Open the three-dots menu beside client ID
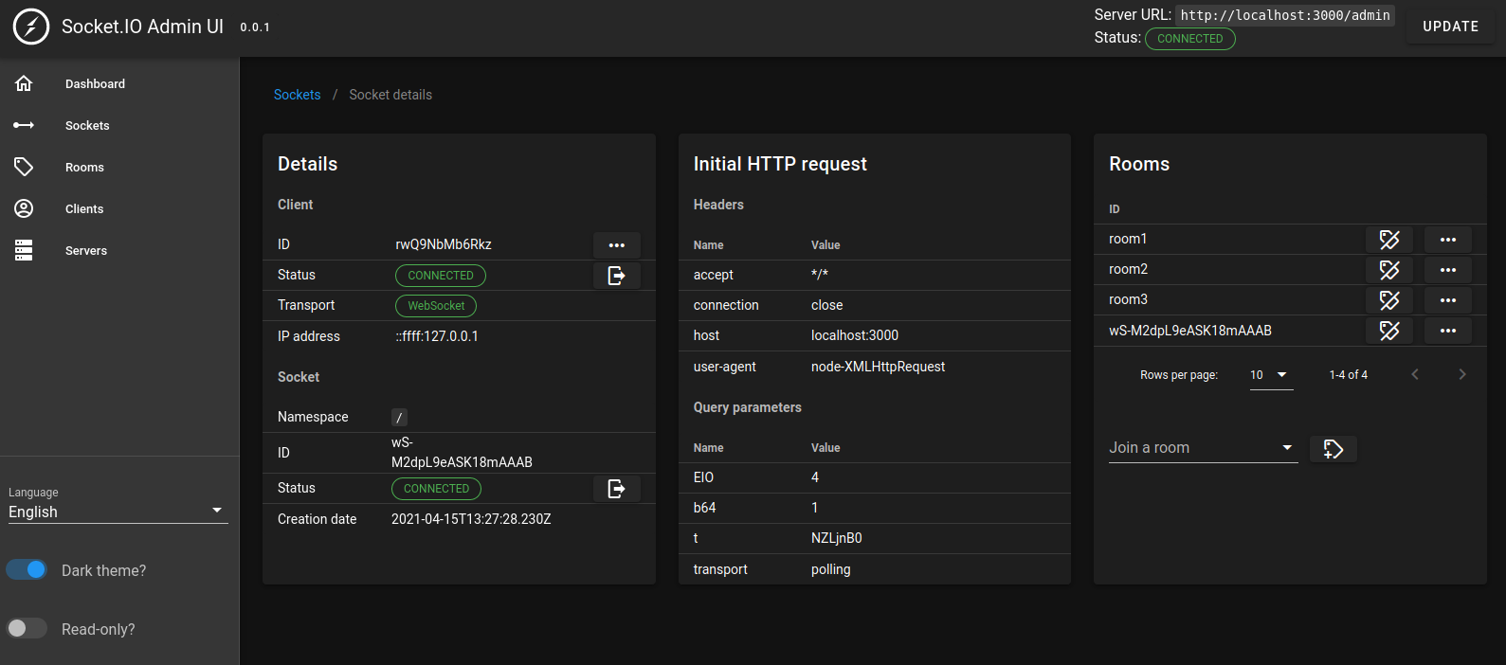This screenshot has width=1506, height=665. [616, 245]
